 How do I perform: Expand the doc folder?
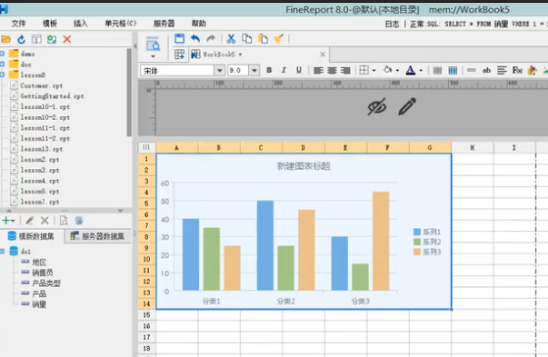[x=2, y=64]
